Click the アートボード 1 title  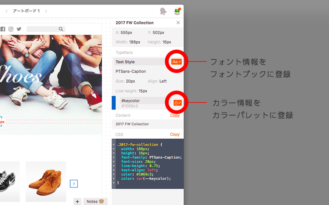pyautogui.click(x=26, y=11)
